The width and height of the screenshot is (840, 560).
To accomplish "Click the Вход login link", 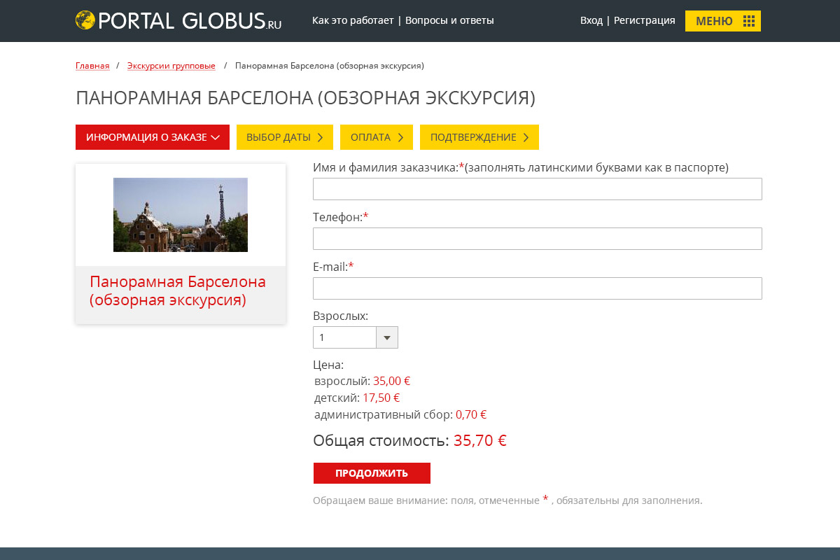I will pos(591,20).
